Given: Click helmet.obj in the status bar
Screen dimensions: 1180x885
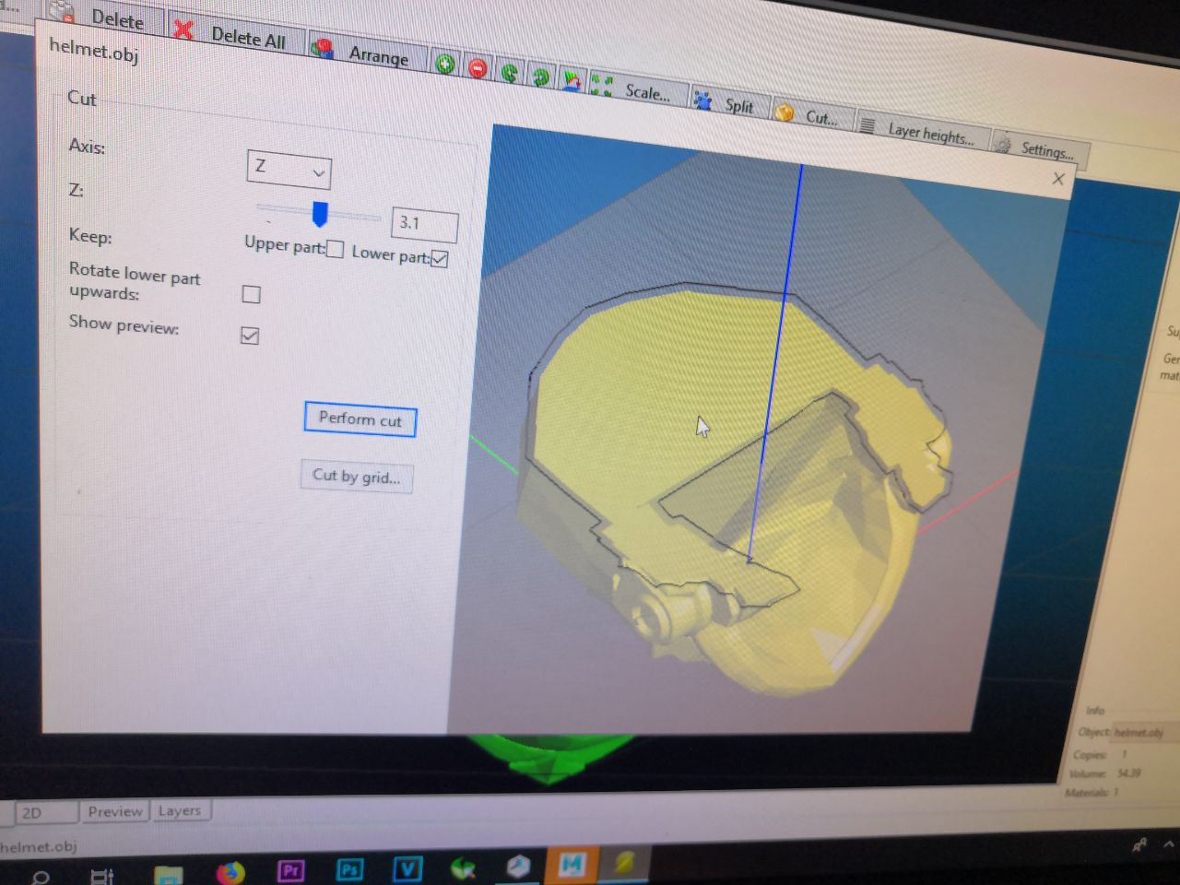Looking at the screenshot, I should tap(39, 846).
